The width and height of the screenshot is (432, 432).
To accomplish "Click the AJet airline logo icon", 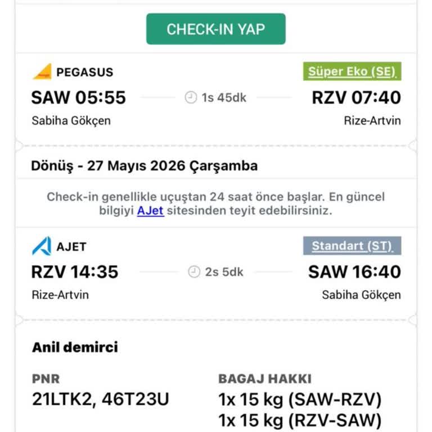I will 42,246.
